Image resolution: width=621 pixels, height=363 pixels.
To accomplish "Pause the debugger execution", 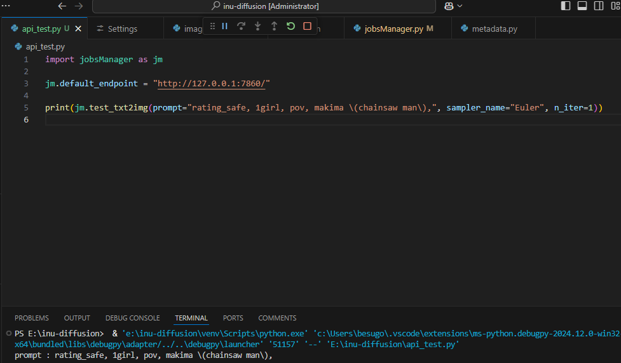I will point(224,26).
